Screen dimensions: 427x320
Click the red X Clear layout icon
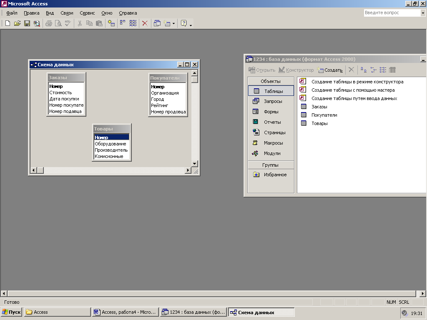coord(145,23)
